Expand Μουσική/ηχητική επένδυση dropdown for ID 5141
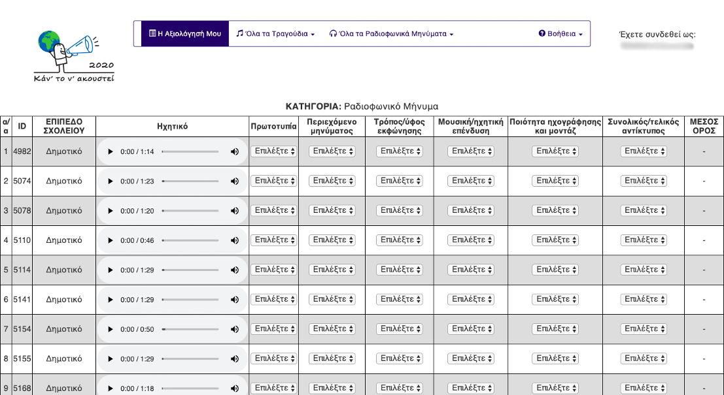 point(470,299)
